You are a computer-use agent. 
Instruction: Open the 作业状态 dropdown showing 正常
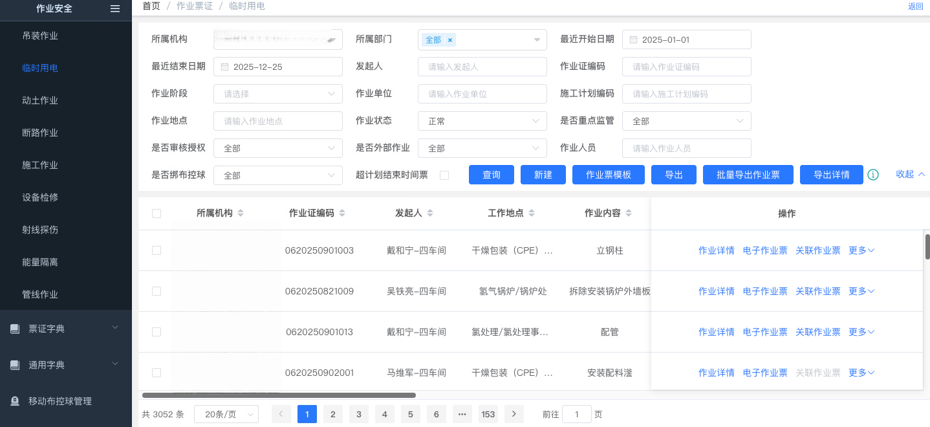coord(482,121)
